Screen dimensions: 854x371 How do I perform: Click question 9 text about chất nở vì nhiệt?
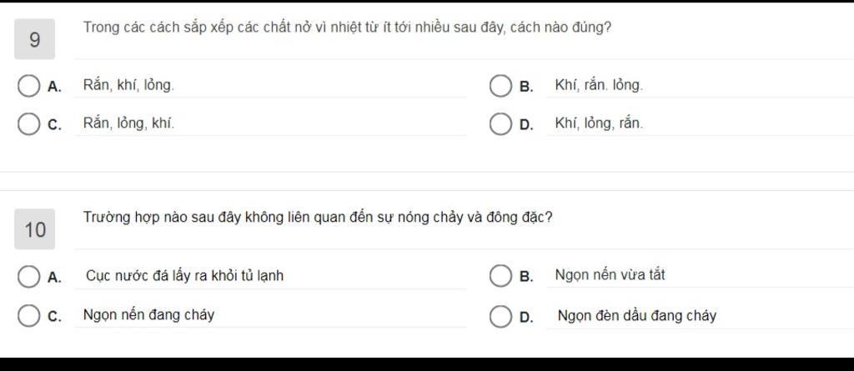click(347, 28)
